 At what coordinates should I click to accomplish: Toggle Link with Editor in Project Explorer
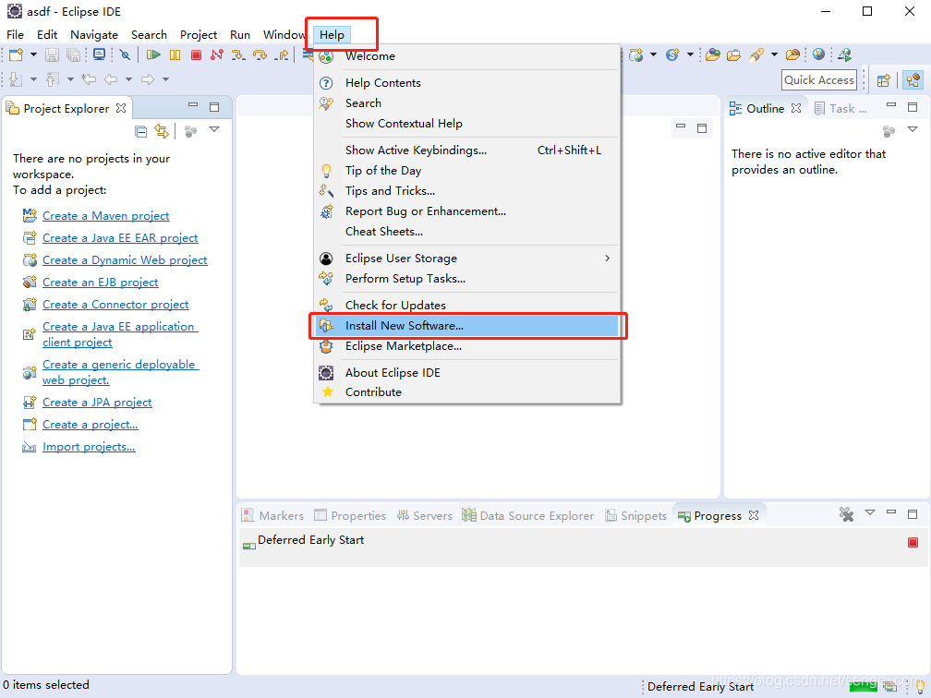point(162,130)
